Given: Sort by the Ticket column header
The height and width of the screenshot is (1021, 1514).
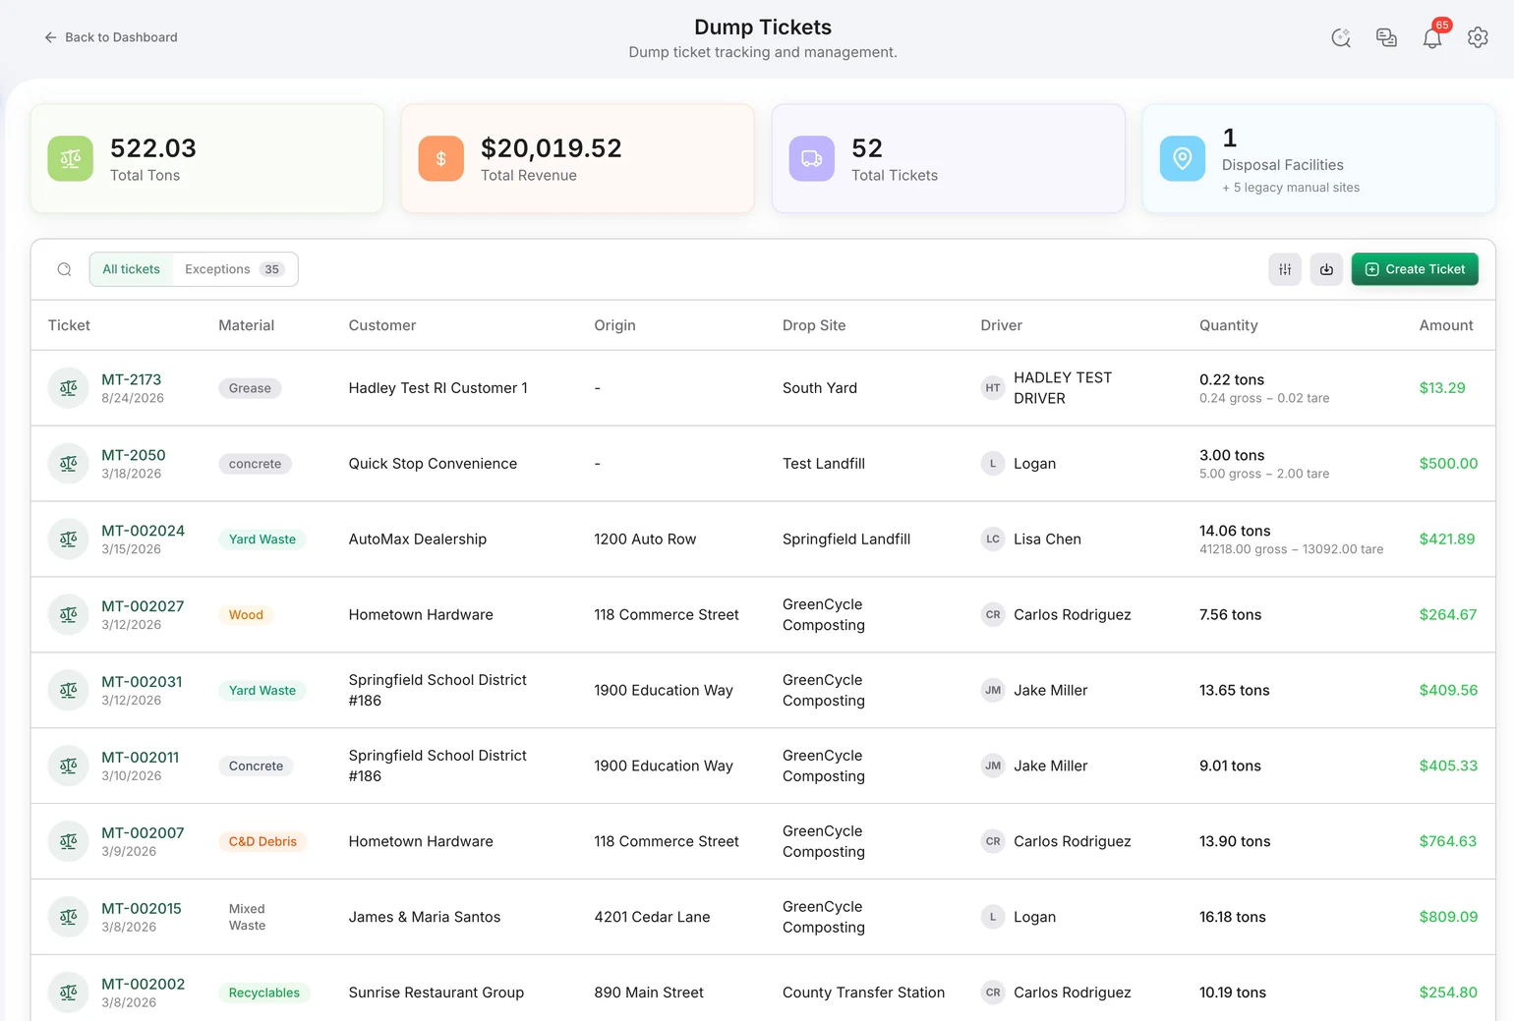Looking at the screenshot, I should 69,325.
